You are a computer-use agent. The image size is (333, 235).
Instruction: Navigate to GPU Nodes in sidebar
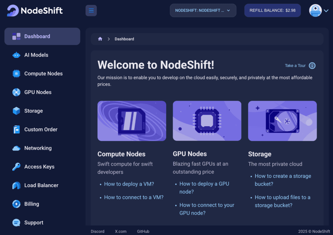tap(42, 92)
